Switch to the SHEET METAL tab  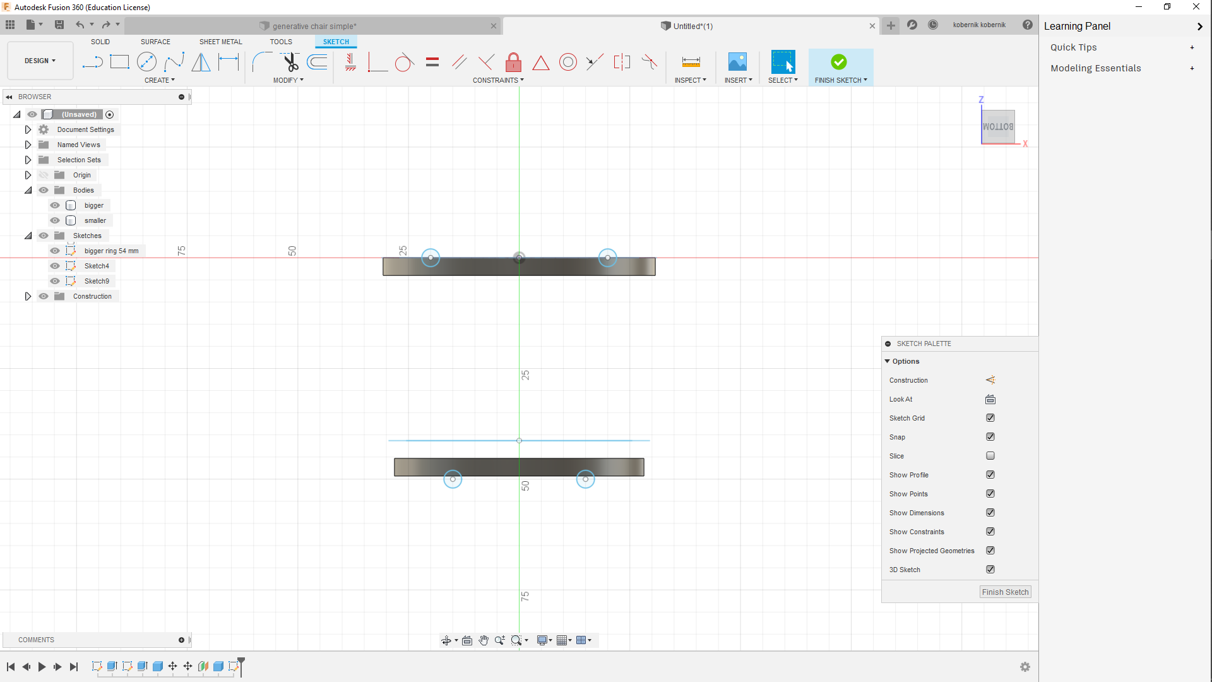(220, 42)
